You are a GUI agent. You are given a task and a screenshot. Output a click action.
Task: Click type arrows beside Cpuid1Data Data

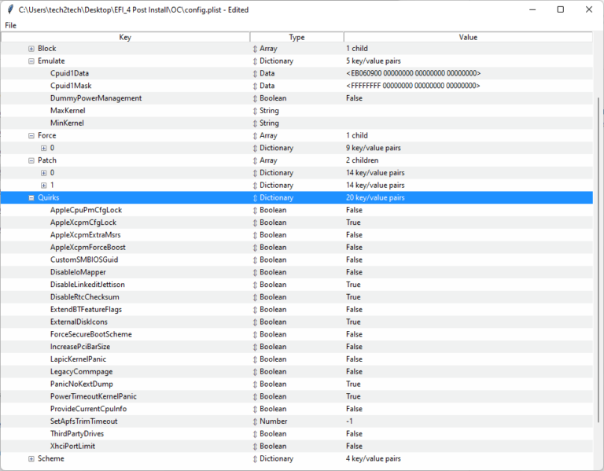point(255,74)
